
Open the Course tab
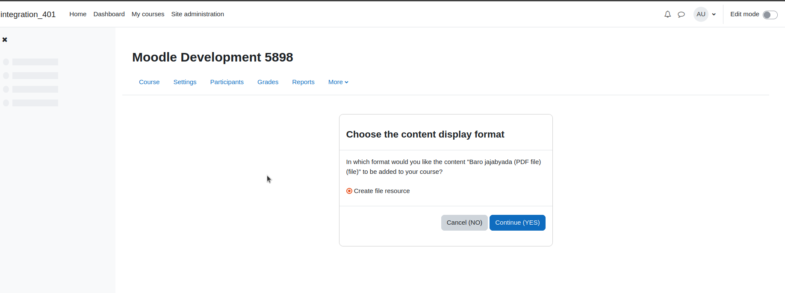[x=149, y=82]
